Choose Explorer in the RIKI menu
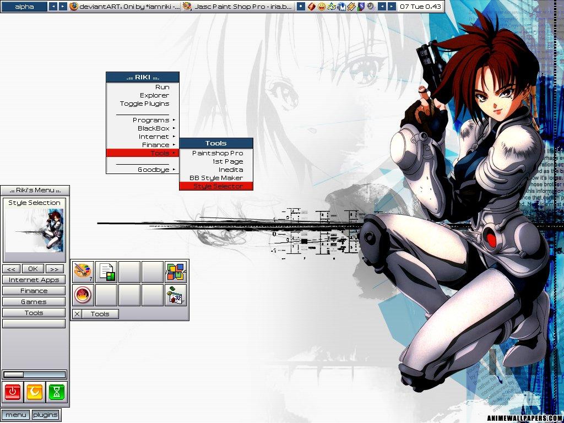This screenshot has width=564, height=423. 143,95
